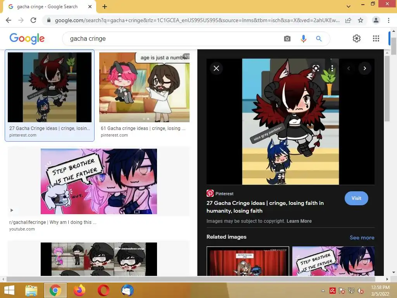Open the soldiers collage thumbnail at bottom

click(99, 259)
